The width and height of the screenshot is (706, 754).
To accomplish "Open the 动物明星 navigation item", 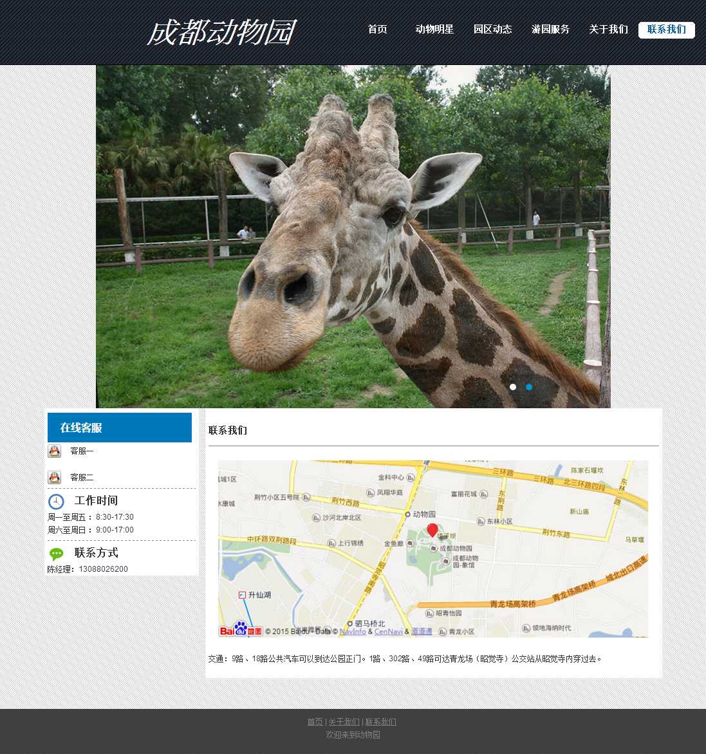I will [434, 30].
